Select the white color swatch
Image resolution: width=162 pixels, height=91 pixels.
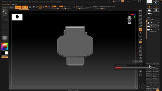[x=6, y=53]
